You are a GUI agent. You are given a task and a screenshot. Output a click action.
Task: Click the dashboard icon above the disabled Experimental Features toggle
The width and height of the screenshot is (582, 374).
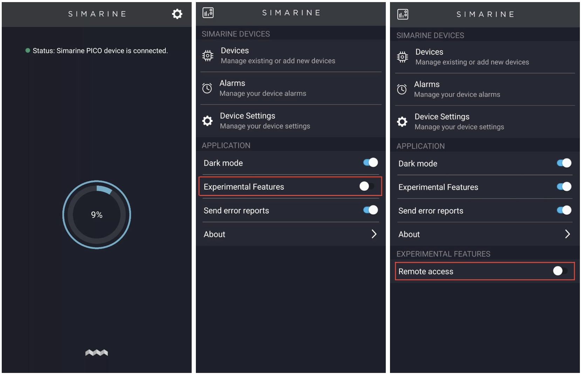coord(208,13)
